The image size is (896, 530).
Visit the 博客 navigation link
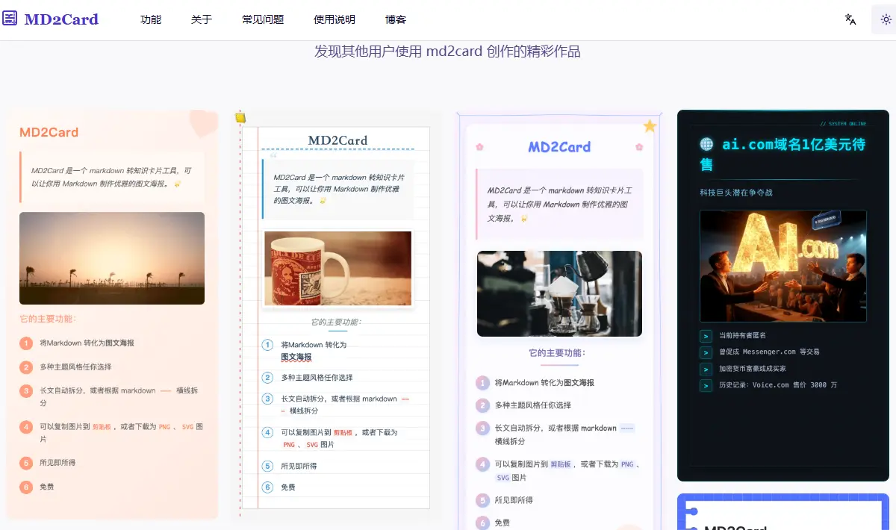(396, 19)
